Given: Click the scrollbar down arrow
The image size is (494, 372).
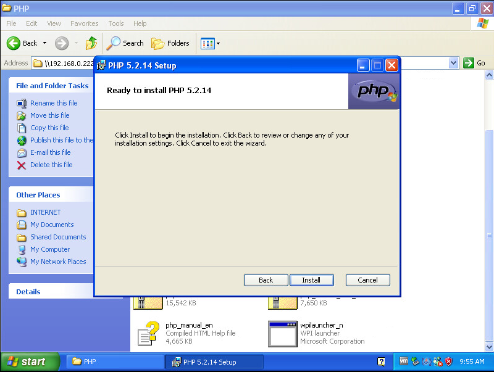Looking at the screenshot, I should 489,347.
